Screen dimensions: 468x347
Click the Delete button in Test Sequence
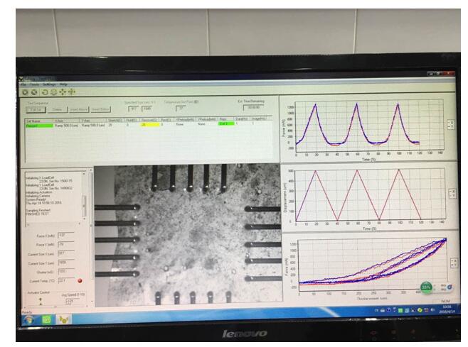coord(57,109)
